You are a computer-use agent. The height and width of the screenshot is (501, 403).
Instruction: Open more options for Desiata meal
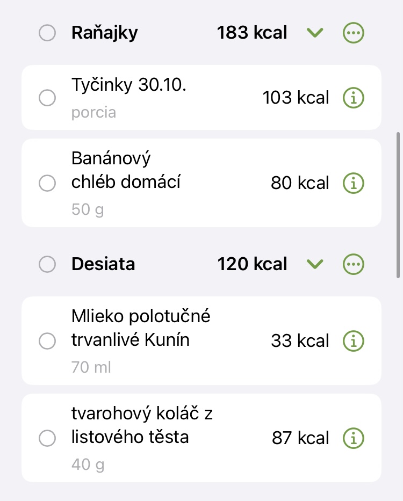[x=353, y=264]
